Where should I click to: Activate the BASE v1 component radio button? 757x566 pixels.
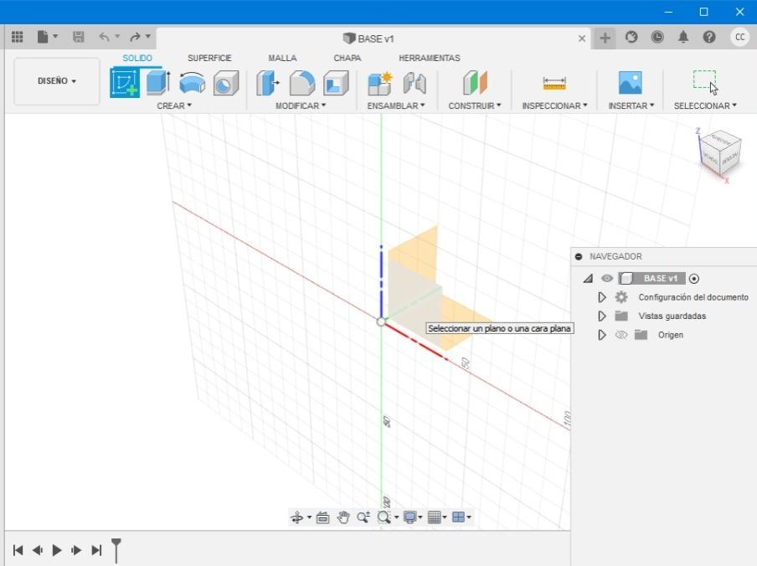(x=693, y=279)
